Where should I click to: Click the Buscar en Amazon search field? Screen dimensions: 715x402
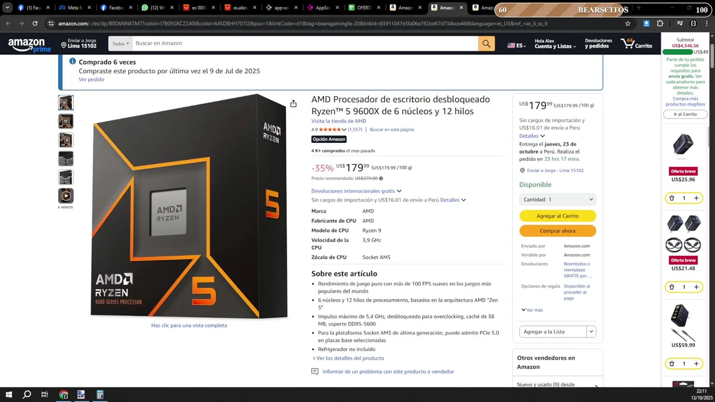point(305,44)
